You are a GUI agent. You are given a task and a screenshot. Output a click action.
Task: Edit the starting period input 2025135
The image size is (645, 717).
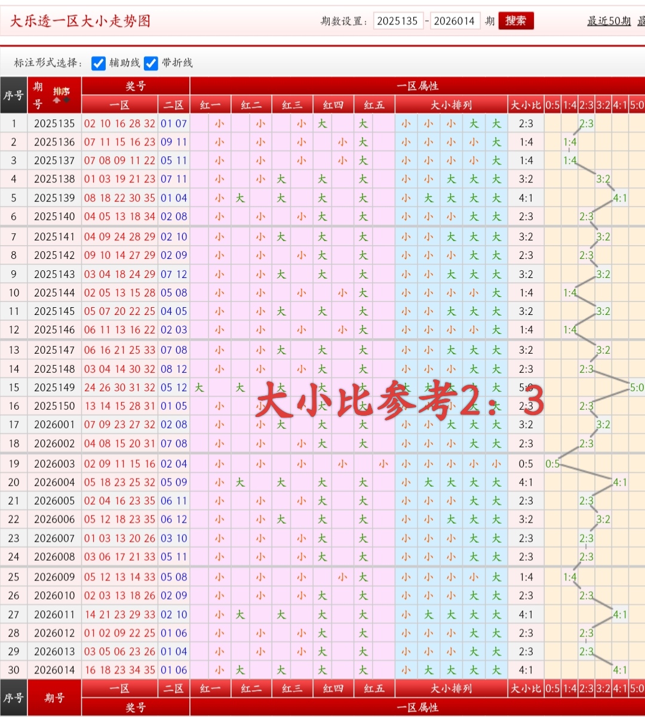[x=398, y=20]
